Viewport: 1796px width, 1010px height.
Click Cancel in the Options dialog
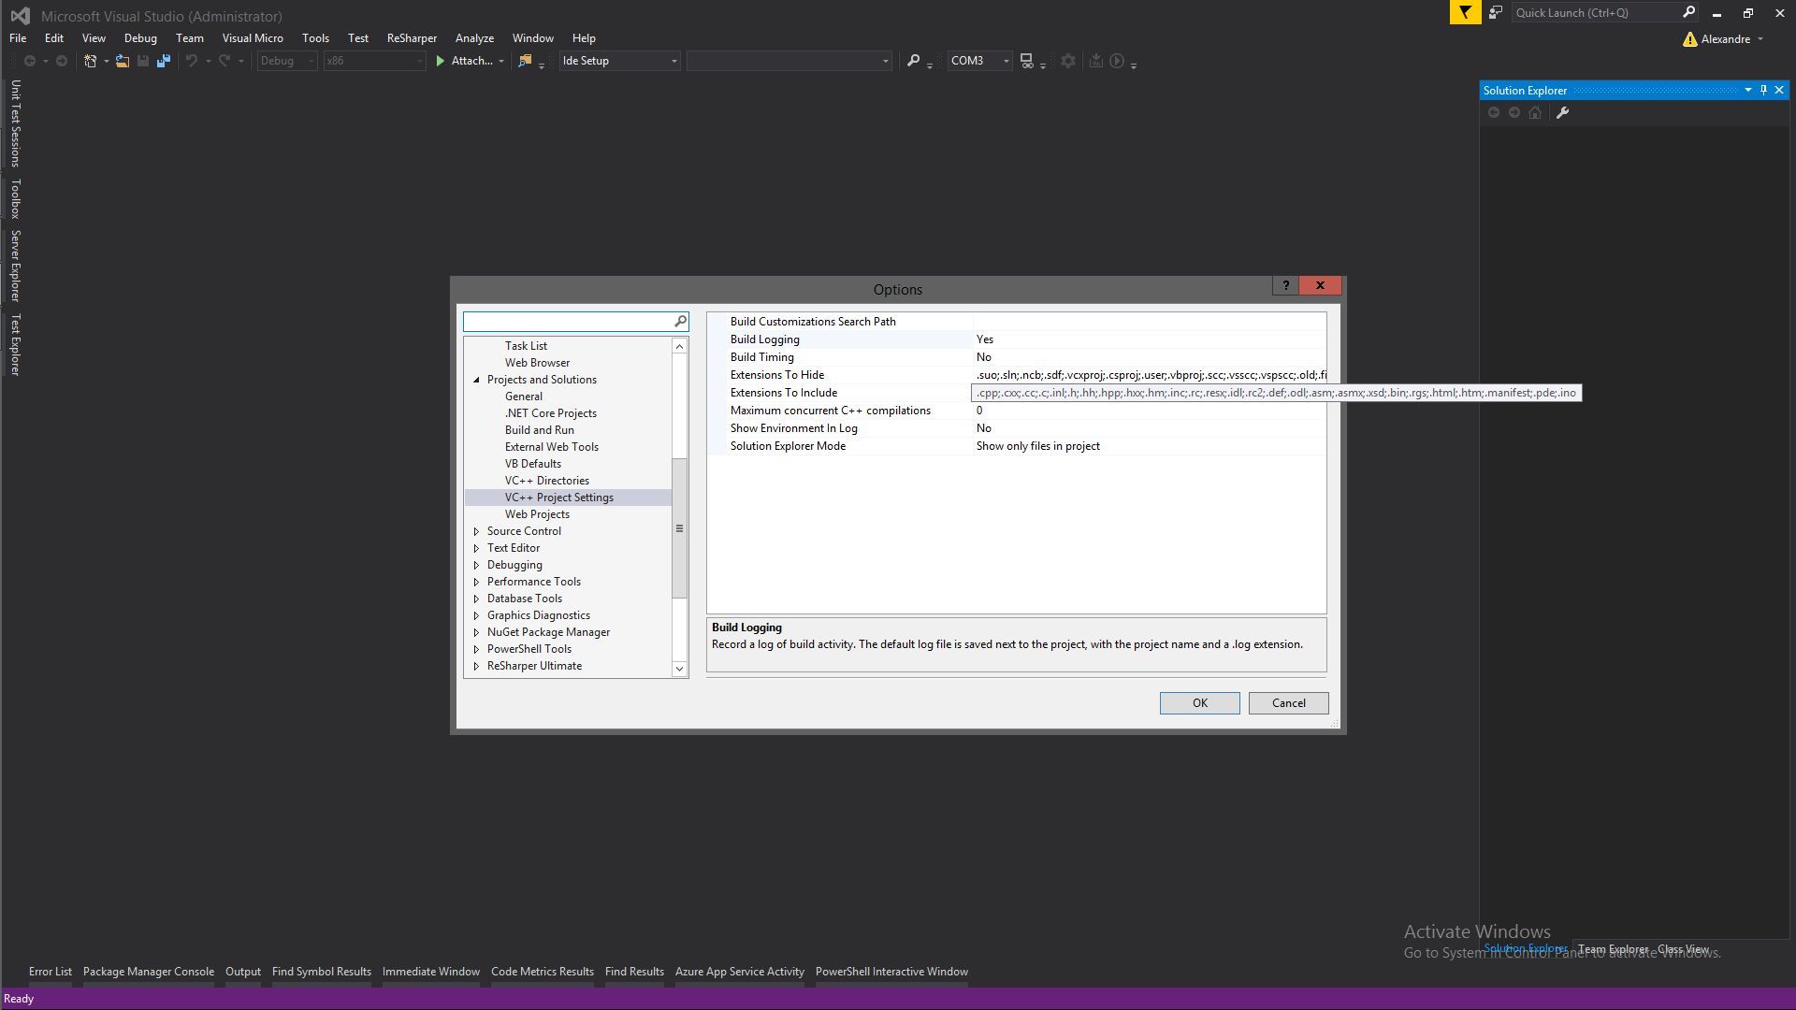(x=1288, y=702)
